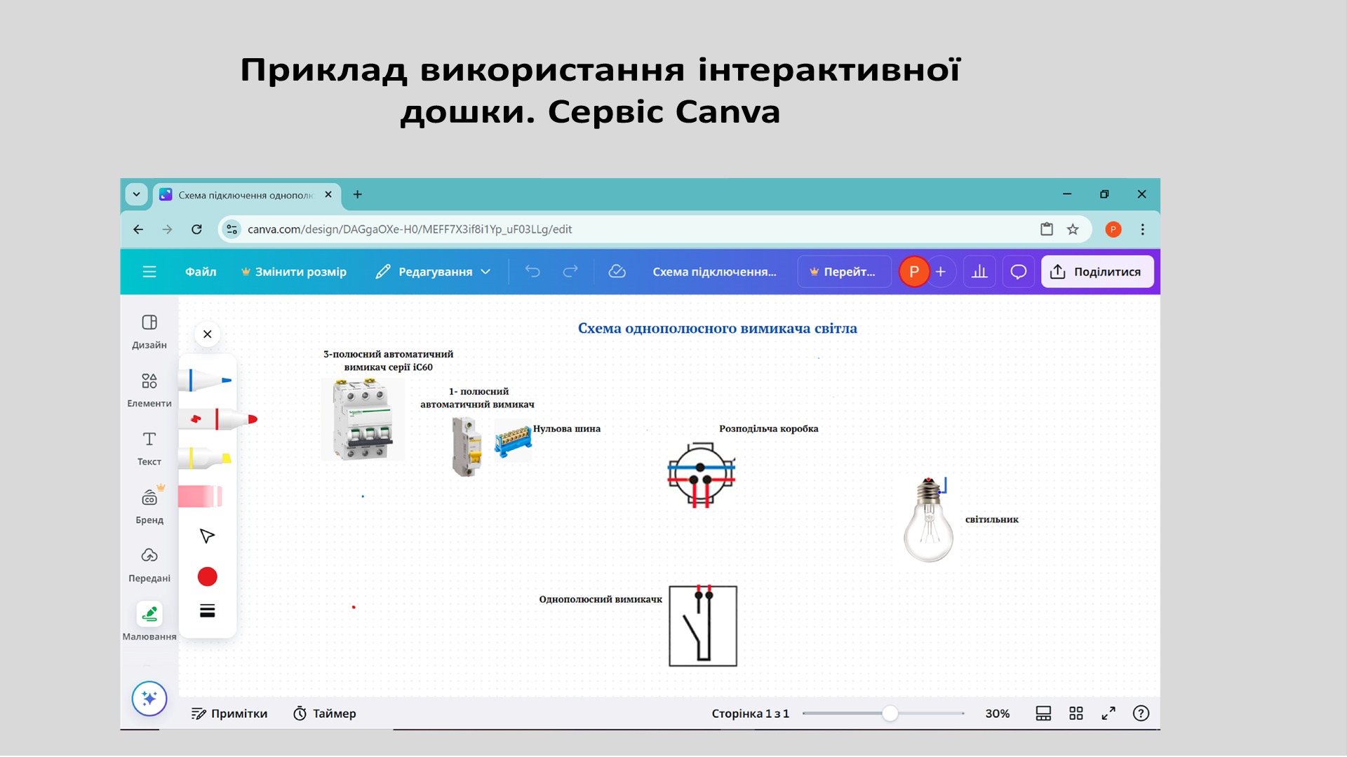The width and height of the screenshot is (1347, 757).
Task: Select the pink eraser tool
Action: tap(201, 496)
